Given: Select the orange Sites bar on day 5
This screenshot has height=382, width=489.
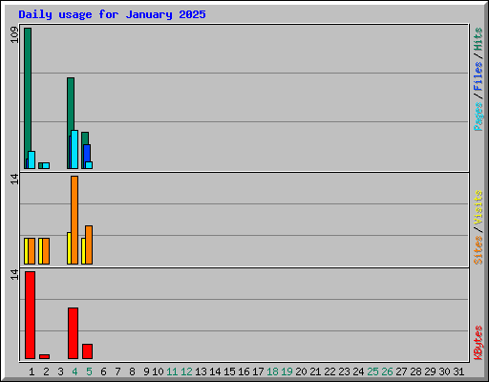Looking at the screenshot, I should point(89,244).
